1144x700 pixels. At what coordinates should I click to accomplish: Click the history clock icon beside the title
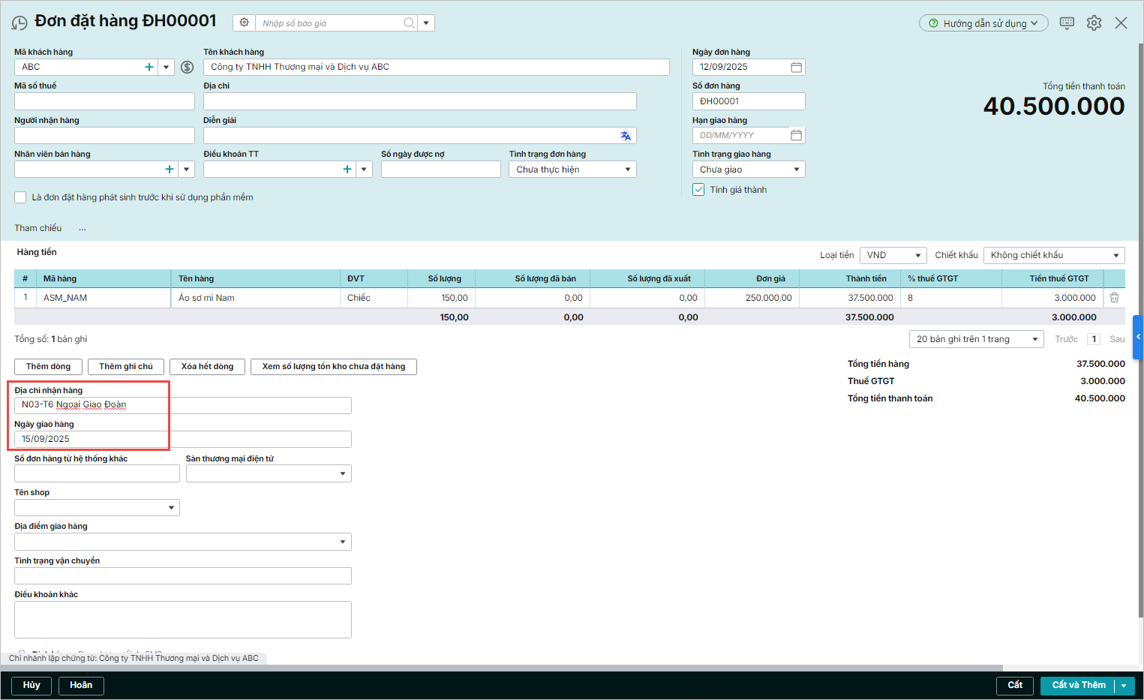tap(20, 23)
